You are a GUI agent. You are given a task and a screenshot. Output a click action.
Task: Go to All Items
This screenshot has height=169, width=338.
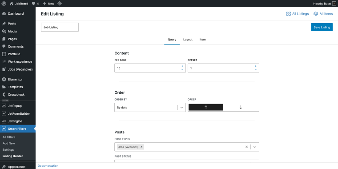[x=323, y=14]
